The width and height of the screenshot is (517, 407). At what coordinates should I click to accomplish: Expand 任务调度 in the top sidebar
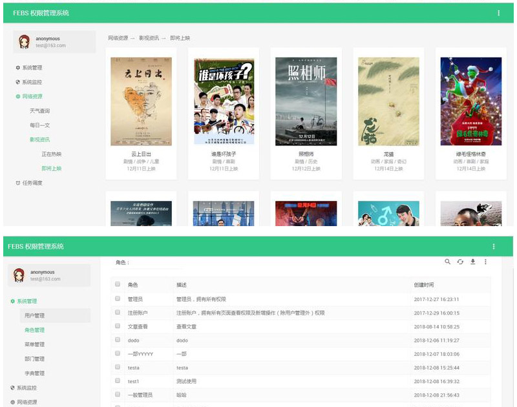click(32, 183)
